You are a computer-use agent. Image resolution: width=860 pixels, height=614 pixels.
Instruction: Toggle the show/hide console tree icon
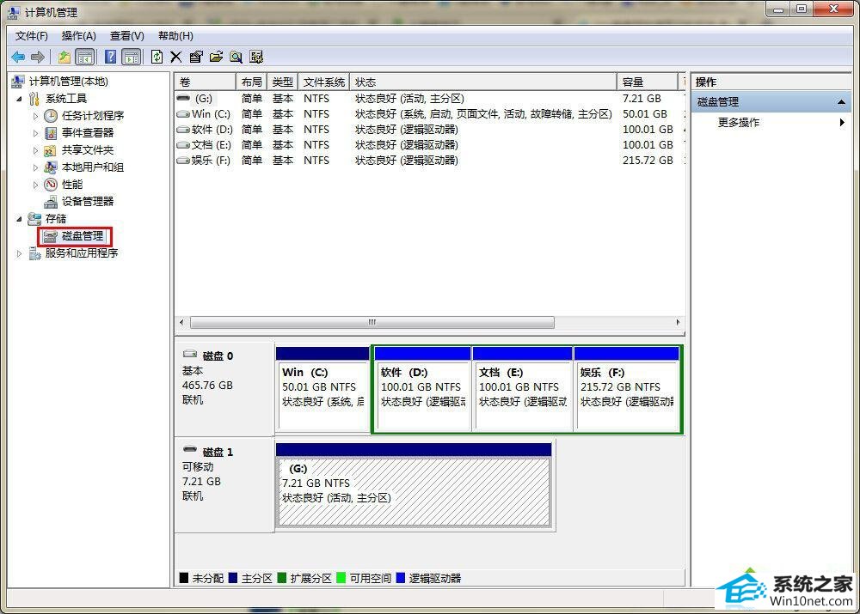click(x=85, y=57)
